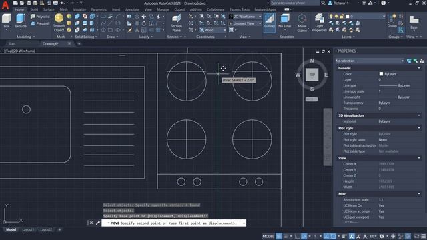Toggle lineweight display in status bar
This screenshot has height=240, width=427.
click(x=344, y=236)
